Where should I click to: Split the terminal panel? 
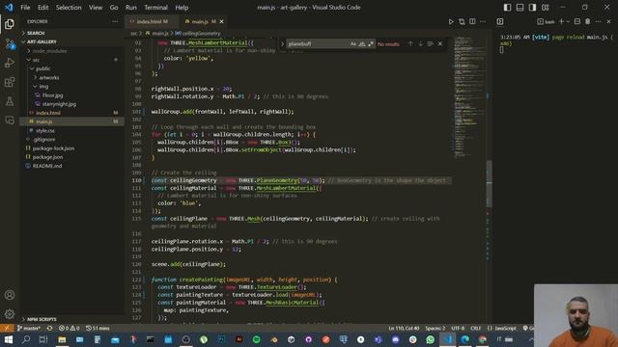tap(577, 21)
